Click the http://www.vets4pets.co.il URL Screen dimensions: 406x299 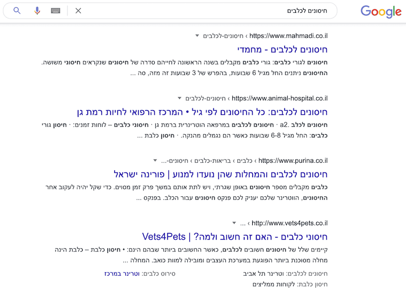(289, 223)
